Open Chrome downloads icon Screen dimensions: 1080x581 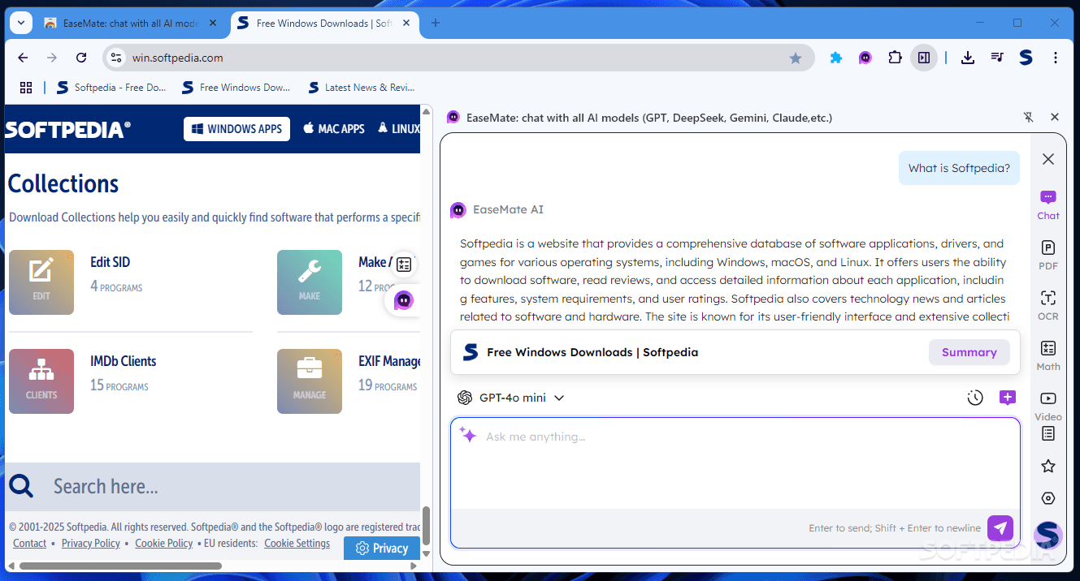pyautogui.click(x=967, y=58)
